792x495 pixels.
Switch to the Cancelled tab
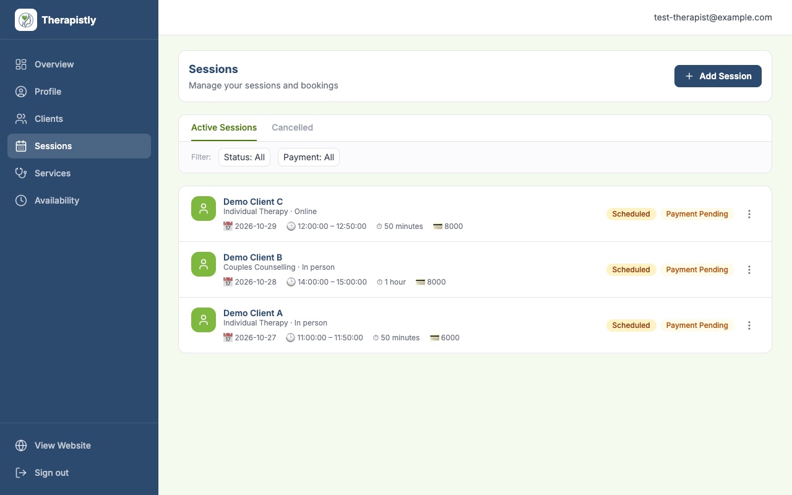[x=292, y=127]
